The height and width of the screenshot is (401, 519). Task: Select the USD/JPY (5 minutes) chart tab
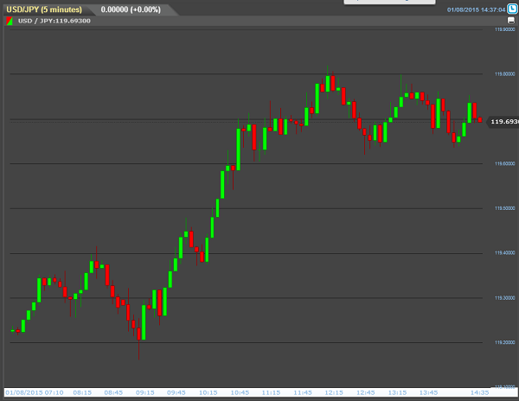[44, 10]
